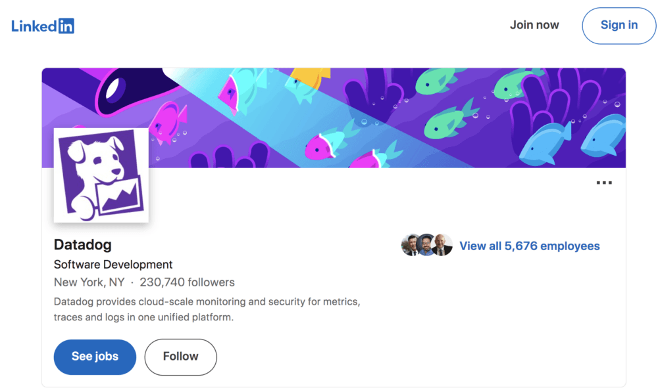658x392 pixels.
Task: Open the three-dot more options menu
Action: click(603, 183)
